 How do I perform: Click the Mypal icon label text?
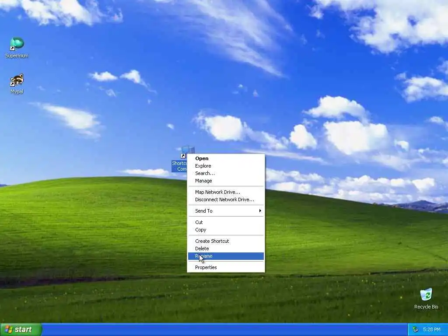(x=17, y=91)
